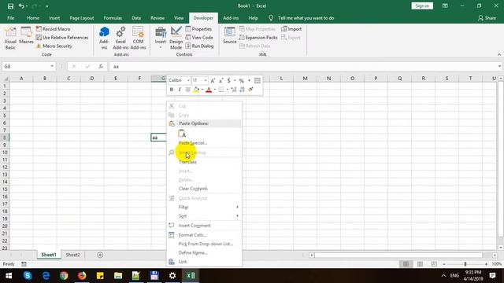Image resolution: width=504 pixels, height=283 pixels.
Task: Switch to the Home tab
Action: point(33,18)
